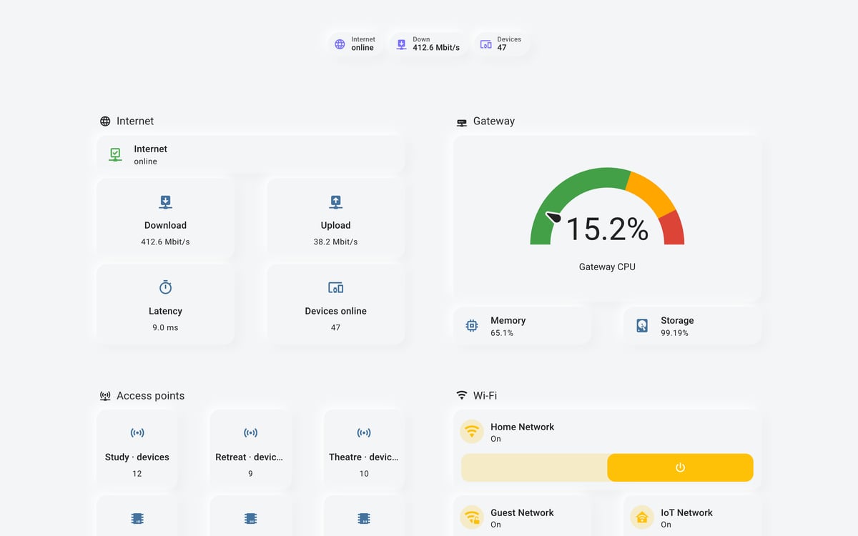Click the green check-network icon on Internet online card
The width and height of the screenshot is (858, 536).
(x=115, y=154)
